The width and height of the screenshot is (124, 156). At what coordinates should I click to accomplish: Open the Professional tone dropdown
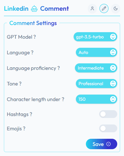pos(97,84)
